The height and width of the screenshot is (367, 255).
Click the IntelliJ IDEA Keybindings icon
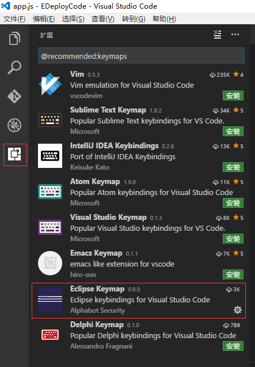(50, 156)
